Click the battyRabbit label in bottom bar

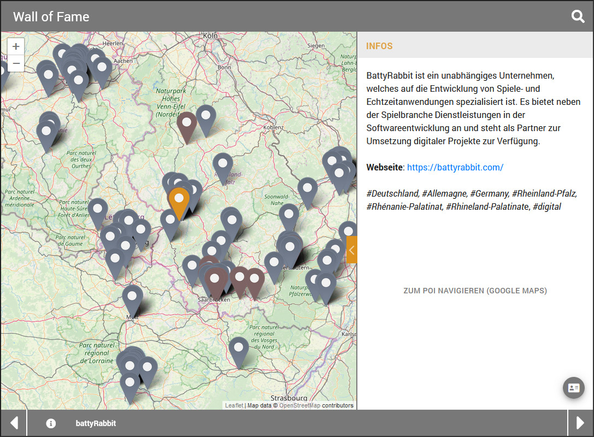[96, 423]
